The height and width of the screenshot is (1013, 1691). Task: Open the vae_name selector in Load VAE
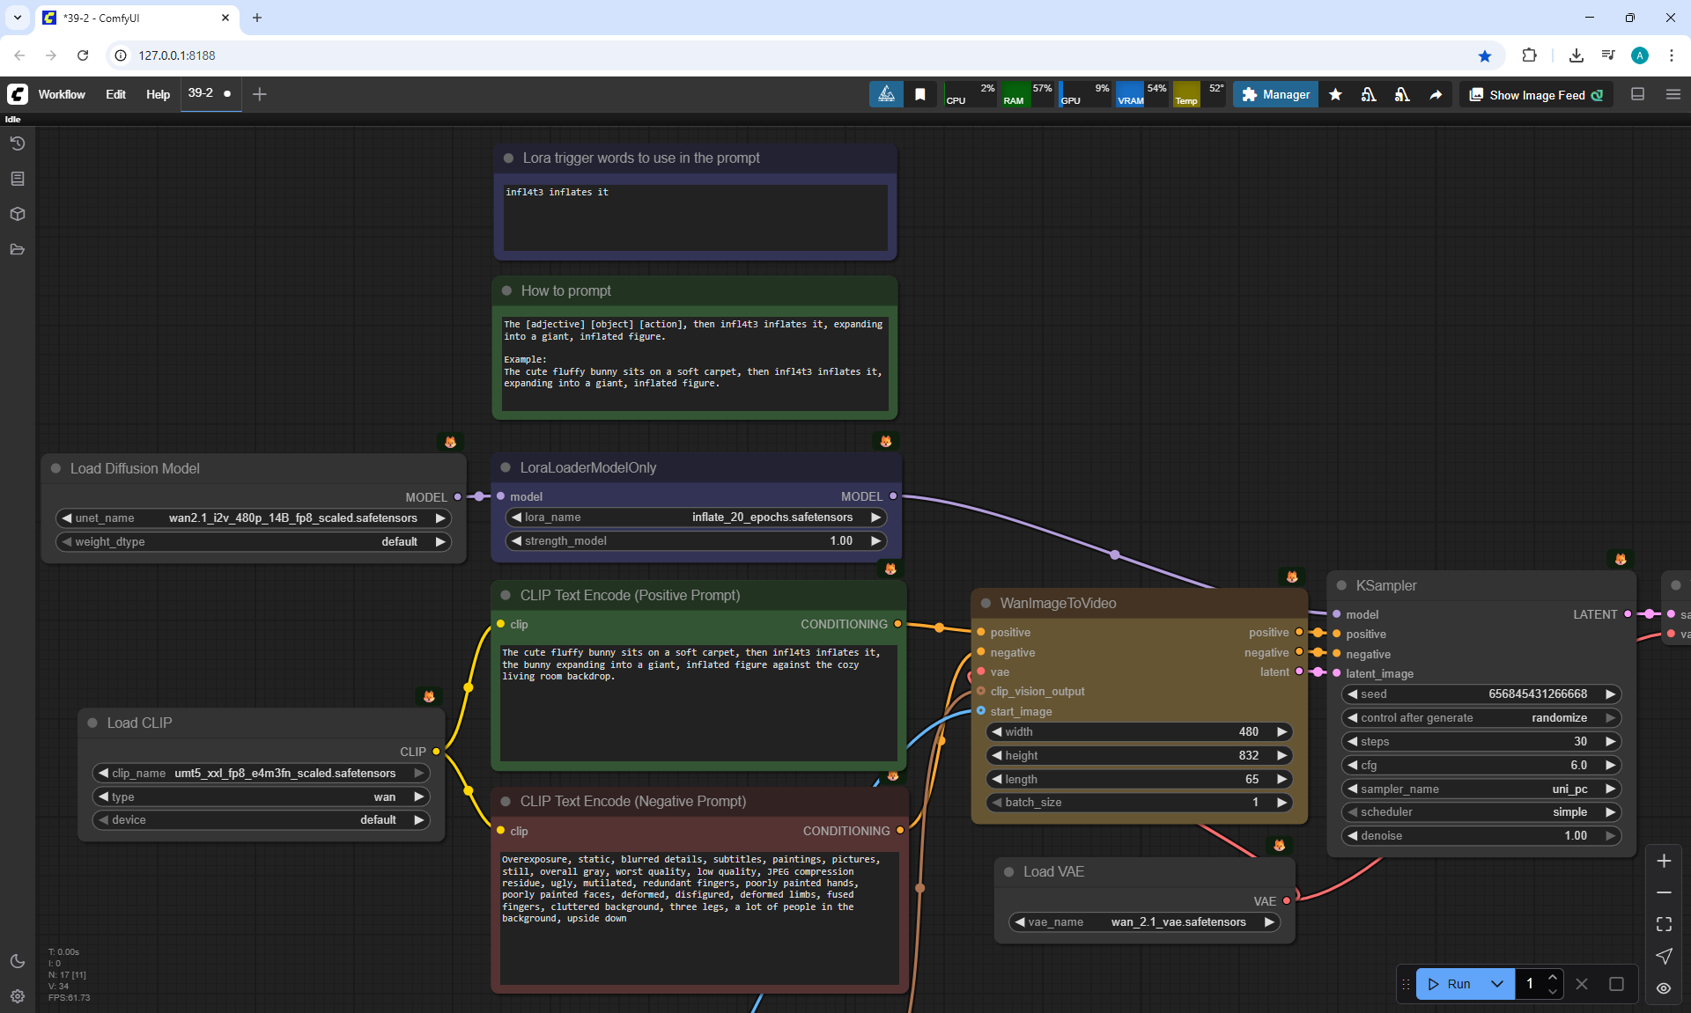[x=1145, y=921]
